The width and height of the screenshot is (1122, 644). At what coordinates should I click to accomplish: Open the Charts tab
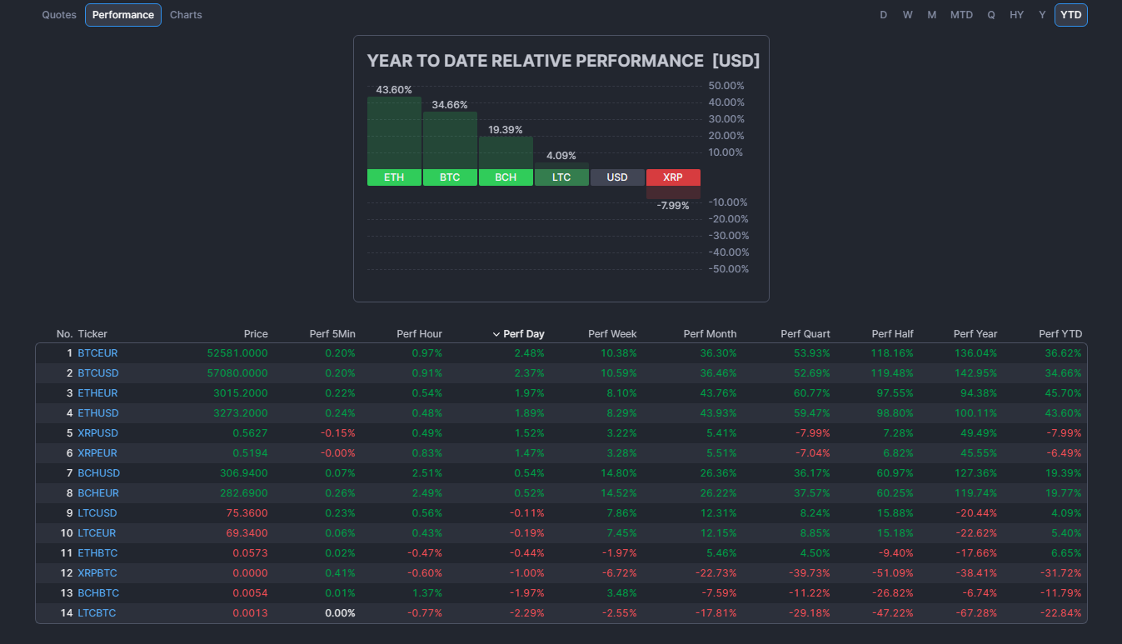186,15
